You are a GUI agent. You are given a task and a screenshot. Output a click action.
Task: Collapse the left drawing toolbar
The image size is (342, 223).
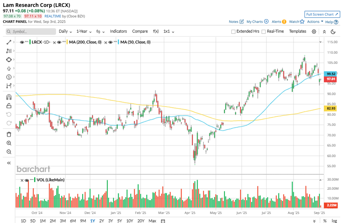pyautogui.click(x=9, y=163)
